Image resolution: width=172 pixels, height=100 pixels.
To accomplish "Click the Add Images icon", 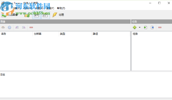I will click(x=4, y=15).
